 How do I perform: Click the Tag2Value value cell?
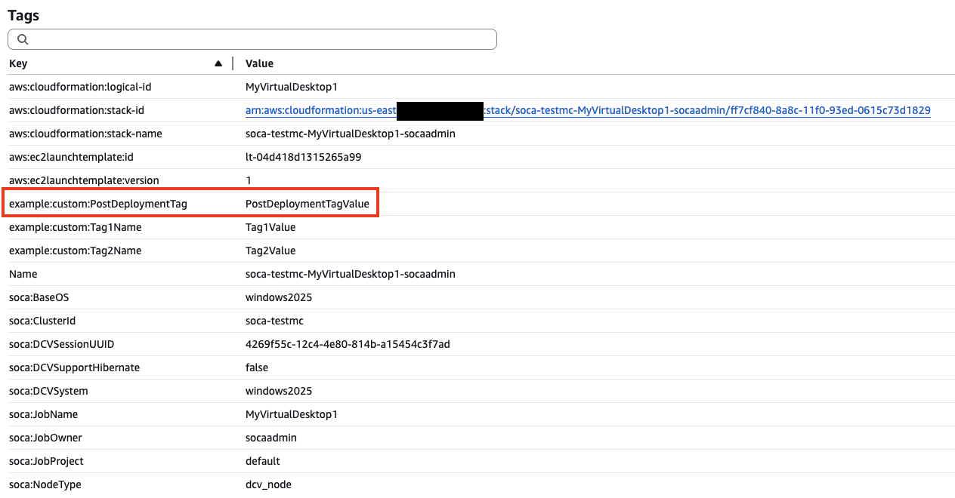270,251
